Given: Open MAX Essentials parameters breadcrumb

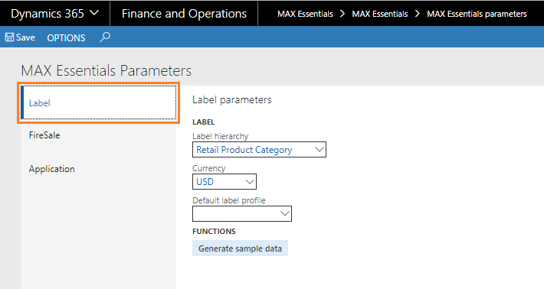Looking at the screenshot, I should click(477, 14).
